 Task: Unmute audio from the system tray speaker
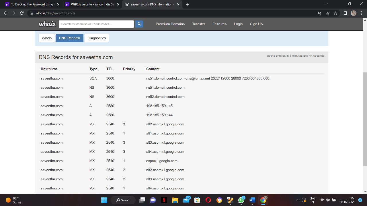click(328, 200)
